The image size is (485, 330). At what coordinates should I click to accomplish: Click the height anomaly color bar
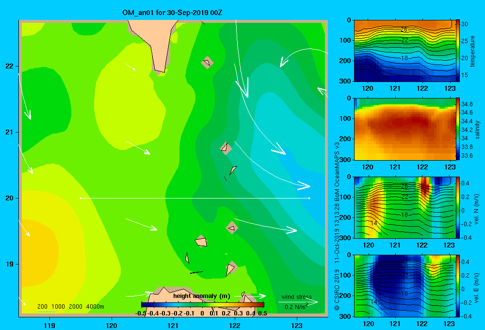pos(203,305)
